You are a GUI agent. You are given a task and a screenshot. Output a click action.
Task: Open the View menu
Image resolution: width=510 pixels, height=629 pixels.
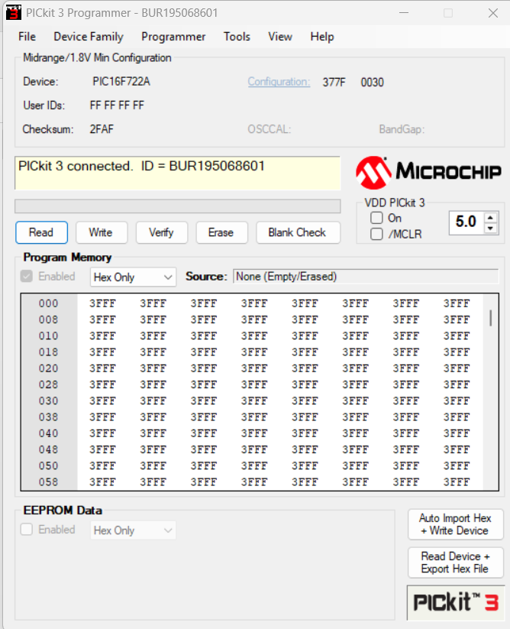[x=280, y=37]
